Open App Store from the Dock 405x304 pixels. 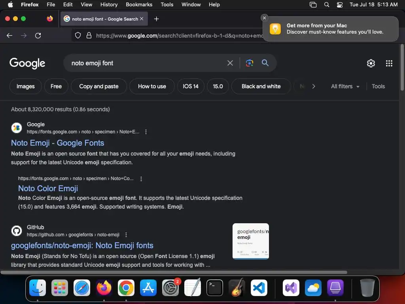click(148, 288)
